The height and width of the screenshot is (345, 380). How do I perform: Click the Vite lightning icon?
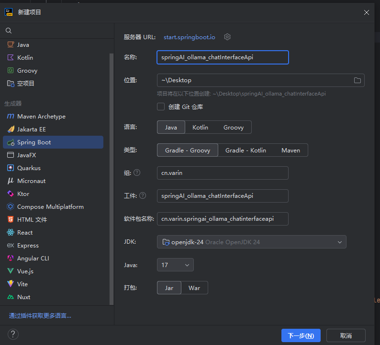(11, 284)
